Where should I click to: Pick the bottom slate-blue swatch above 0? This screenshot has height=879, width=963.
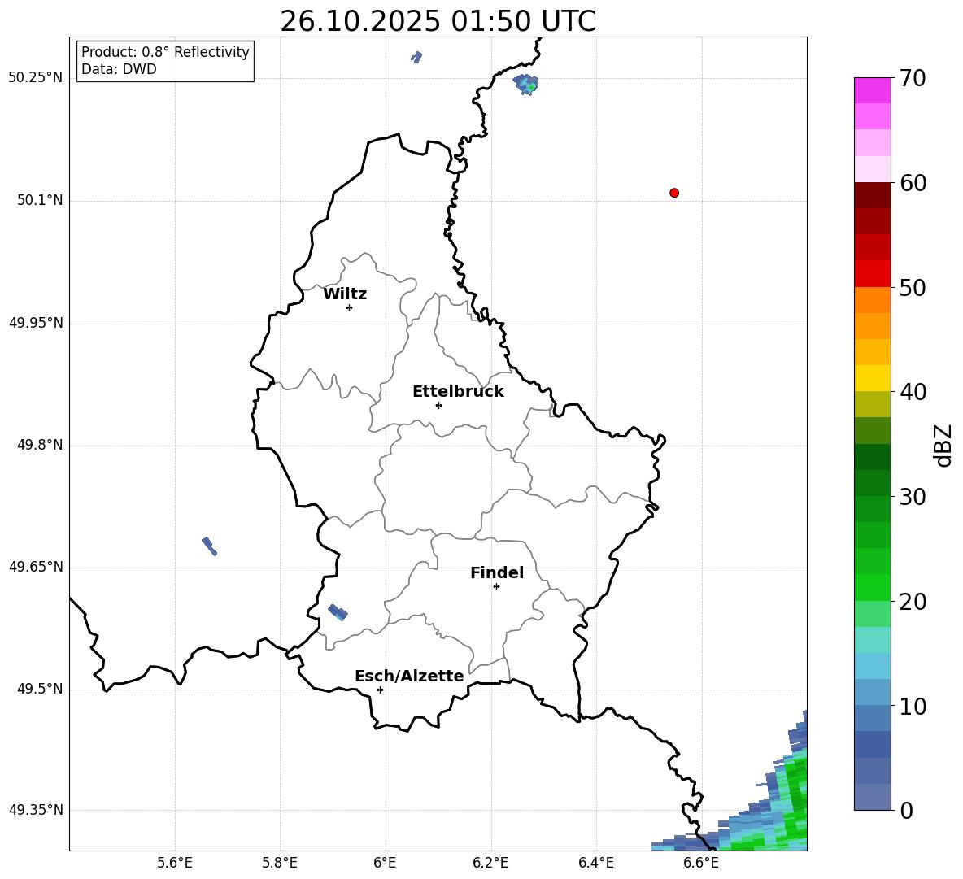[873, 798]
